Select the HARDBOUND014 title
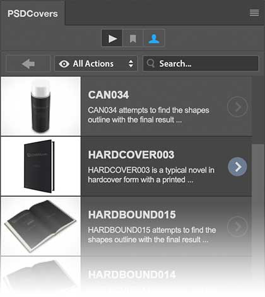The image size is (265, 297). 132,275
